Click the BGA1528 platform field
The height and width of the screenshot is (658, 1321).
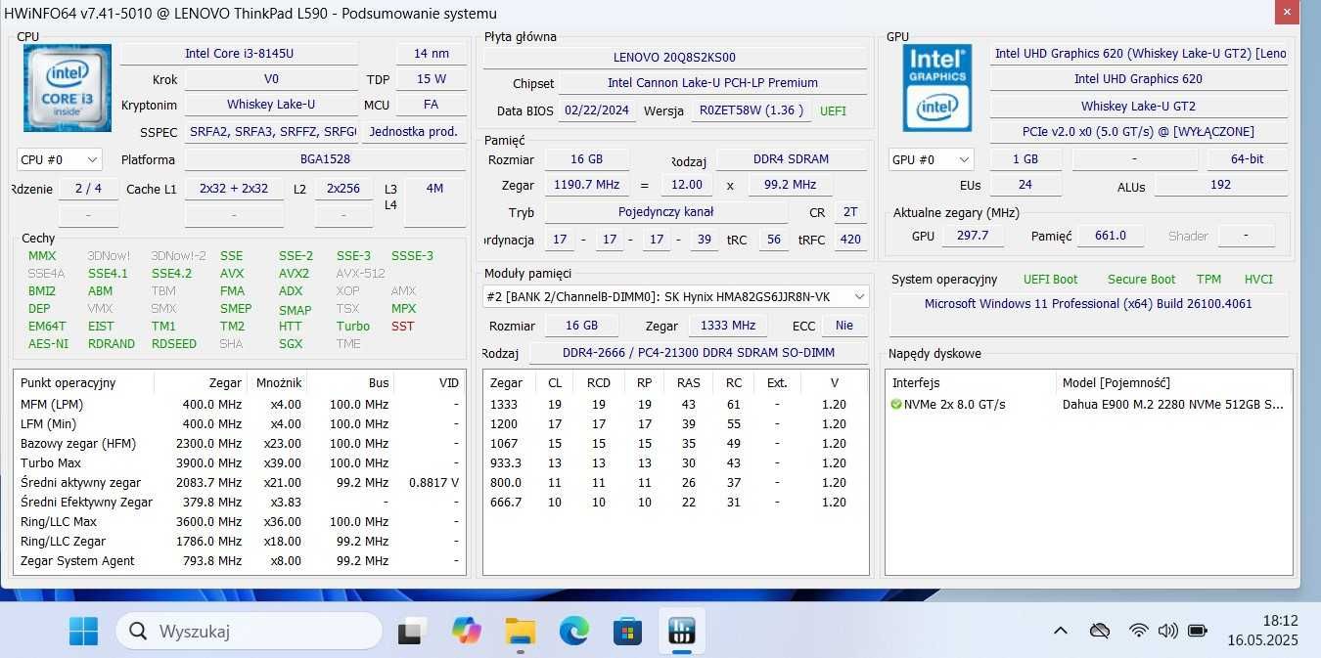point(325,159)
